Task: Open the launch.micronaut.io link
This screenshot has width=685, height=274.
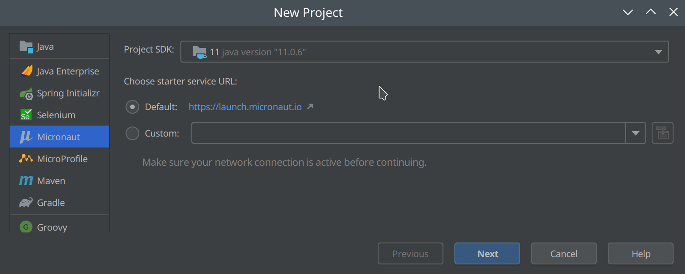Action: [x=245, y=107]
